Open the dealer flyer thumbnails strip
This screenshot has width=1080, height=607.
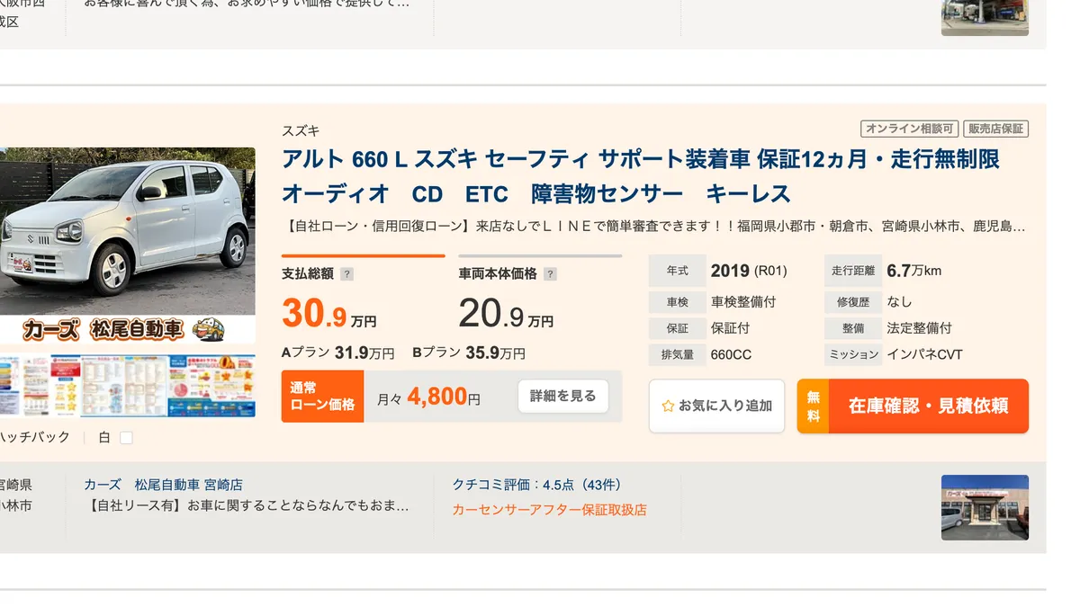126,386
